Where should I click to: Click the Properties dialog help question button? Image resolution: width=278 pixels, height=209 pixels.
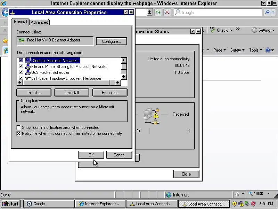click(x=125, y=12)
